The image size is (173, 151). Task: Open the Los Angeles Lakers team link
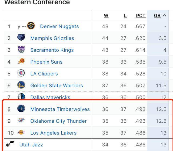pos(54,133)
